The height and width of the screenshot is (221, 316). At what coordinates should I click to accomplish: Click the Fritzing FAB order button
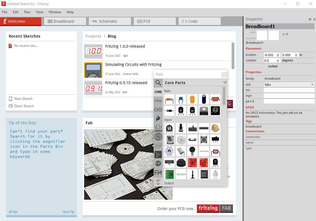coord(215,208)
